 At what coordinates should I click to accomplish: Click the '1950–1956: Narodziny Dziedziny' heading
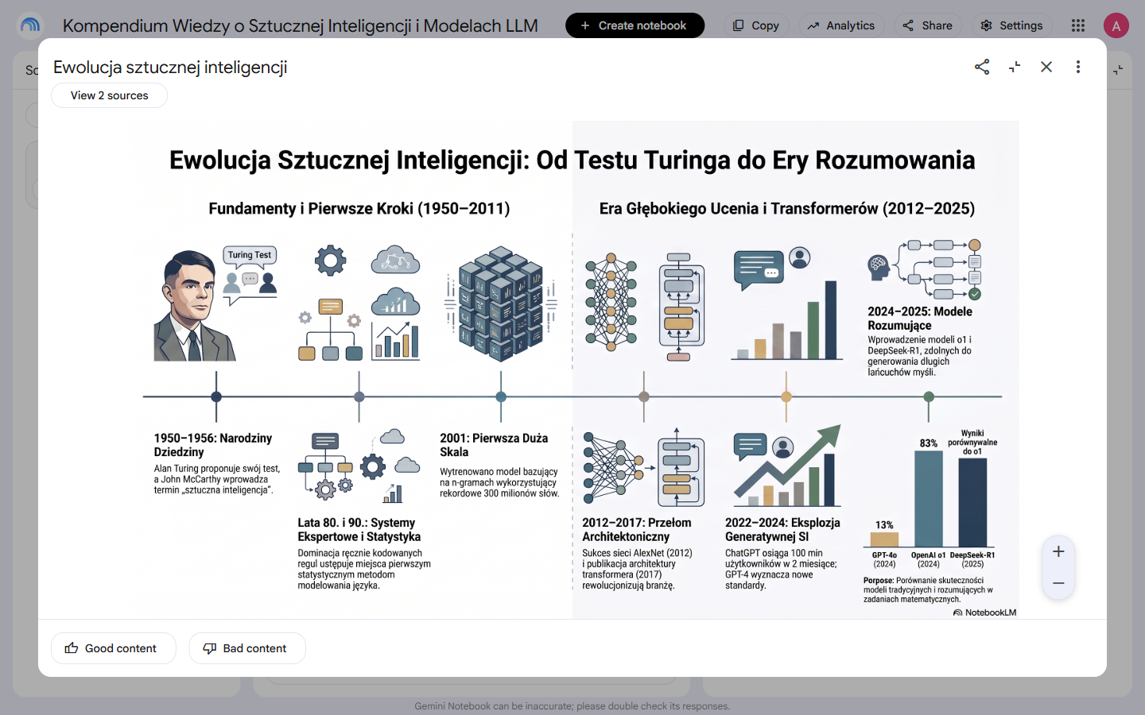tap(213, 445)
